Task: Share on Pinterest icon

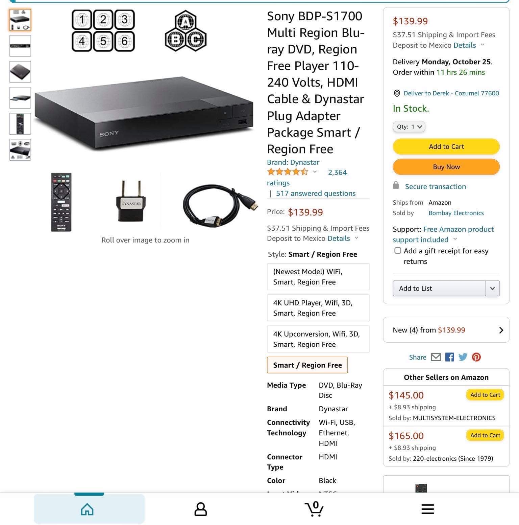Action: point(476,357)
